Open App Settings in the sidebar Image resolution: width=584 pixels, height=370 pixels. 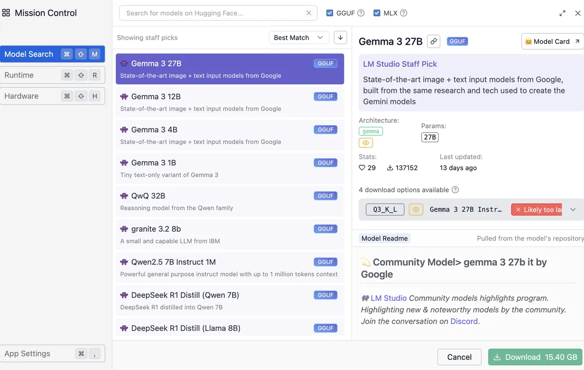[x=52, y=353]
